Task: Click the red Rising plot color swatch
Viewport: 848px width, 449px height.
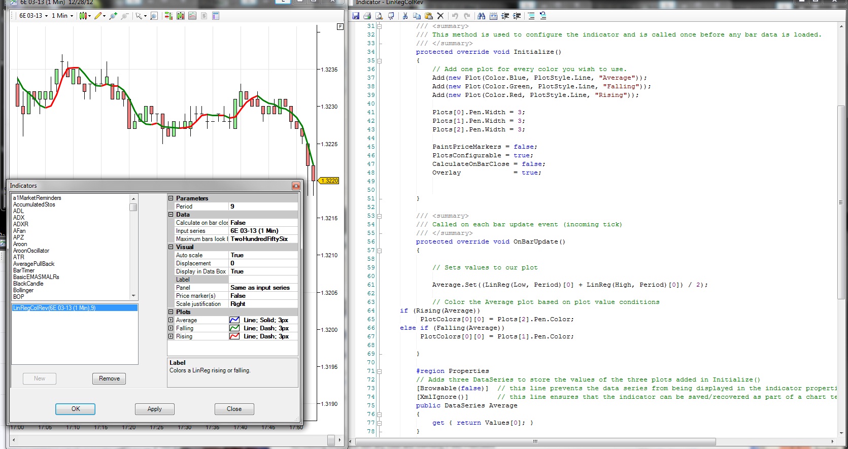Action: coord(234,336)
